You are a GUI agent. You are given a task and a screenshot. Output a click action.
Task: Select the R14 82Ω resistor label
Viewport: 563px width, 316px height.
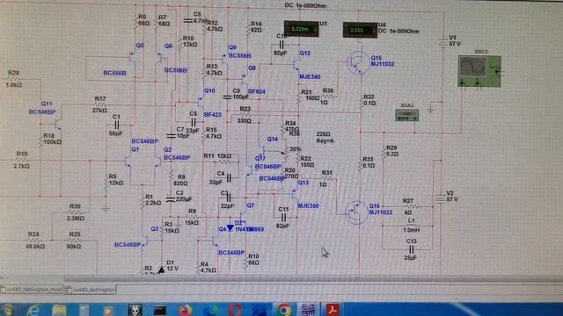pos(256,27)
